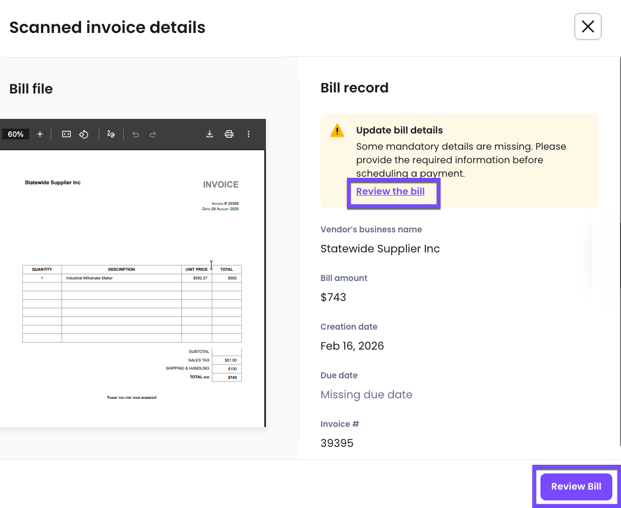Click the Industrial Milkshake Maker row in invoice
The image size is (621, 508).
pyautogui.click(x=90, y=278)
